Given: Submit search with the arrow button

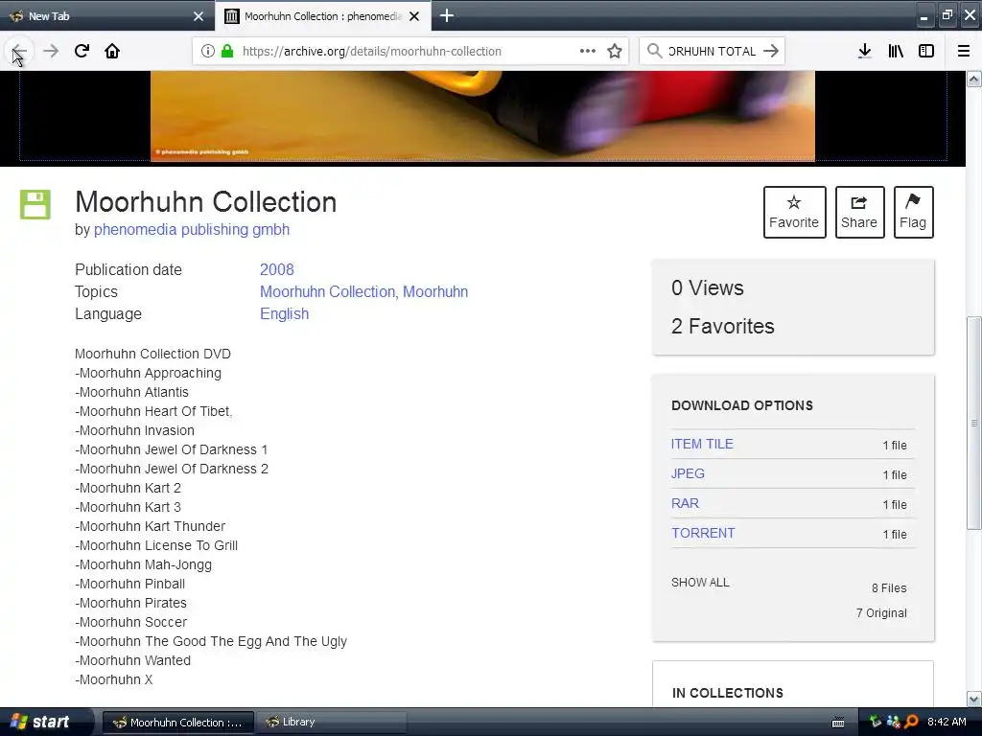Looking at the screenshot, I should tap(772, 52).
